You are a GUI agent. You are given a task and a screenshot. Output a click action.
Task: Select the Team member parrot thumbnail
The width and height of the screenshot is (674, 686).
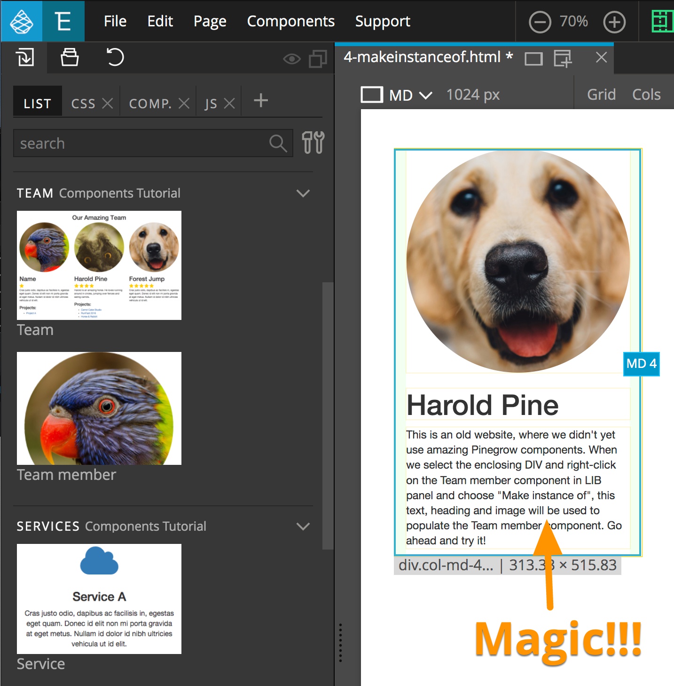[x=99, y=408]
